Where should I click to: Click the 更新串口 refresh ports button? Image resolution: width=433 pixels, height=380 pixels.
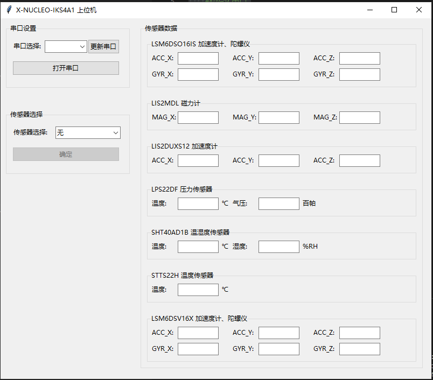click(x=103, y=47)
